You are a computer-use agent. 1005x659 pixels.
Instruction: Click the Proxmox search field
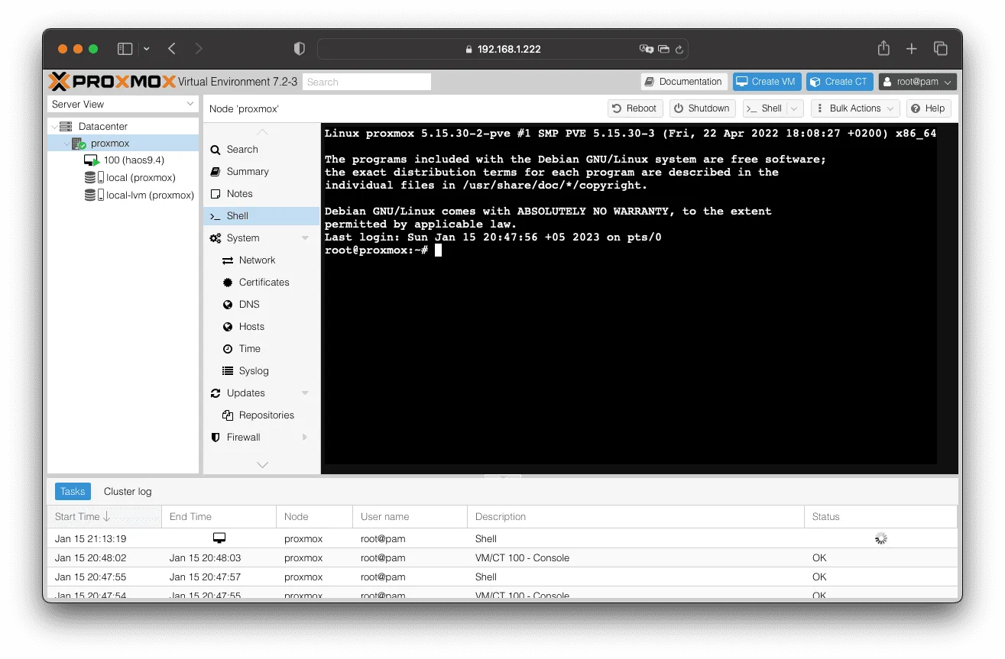point(367,82)
